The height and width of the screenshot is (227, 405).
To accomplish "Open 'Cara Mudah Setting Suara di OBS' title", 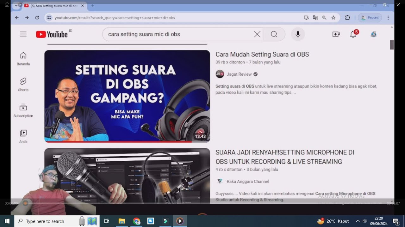I will coord(262,54).
